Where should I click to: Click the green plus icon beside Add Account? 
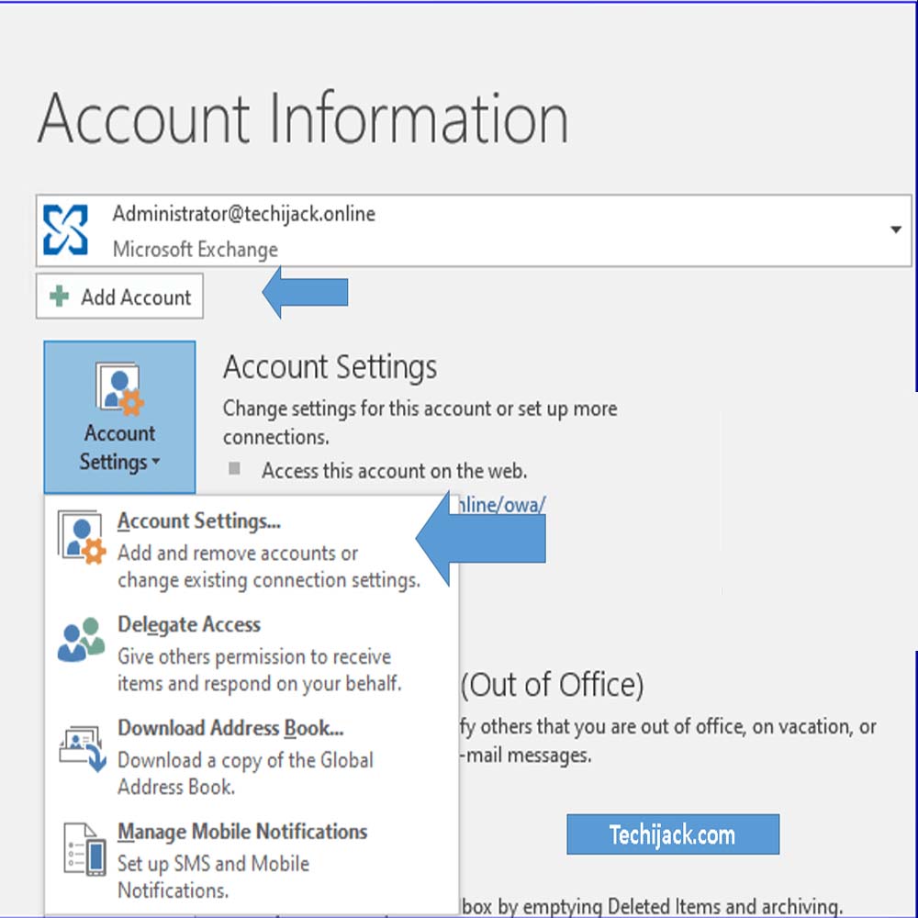(58, 297)
